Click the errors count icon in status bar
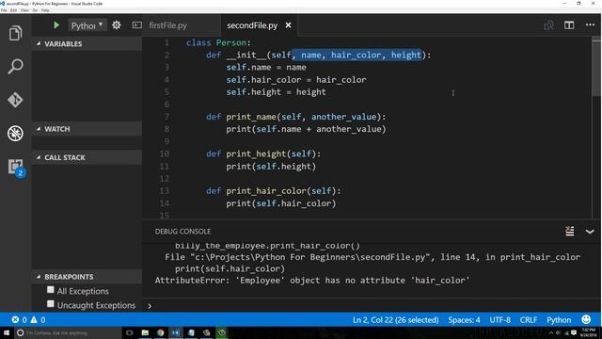This screenshot has height=339, width=602. click(x=15, y=320)
